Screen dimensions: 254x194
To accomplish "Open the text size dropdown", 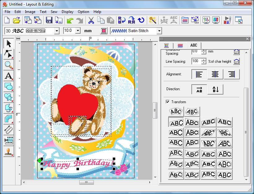I will pyautogui.click(x=78, y=31).
